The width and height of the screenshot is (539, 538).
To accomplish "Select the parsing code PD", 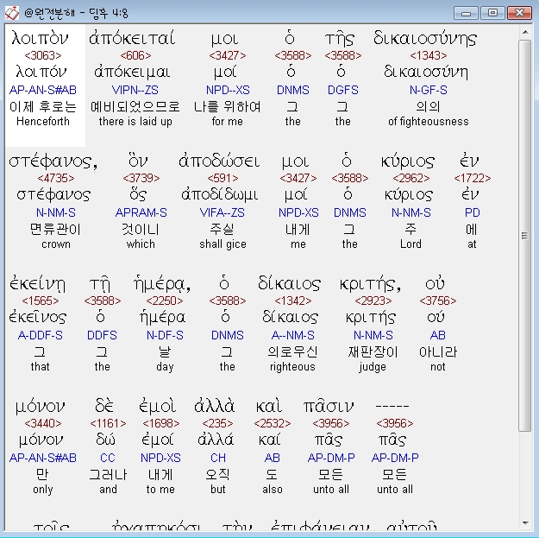I will (472, 212).
